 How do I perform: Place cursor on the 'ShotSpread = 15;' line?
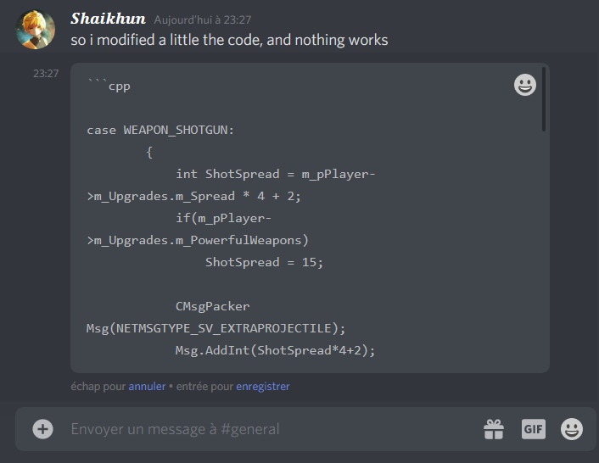pyautogui.click(x=264, y=262)
